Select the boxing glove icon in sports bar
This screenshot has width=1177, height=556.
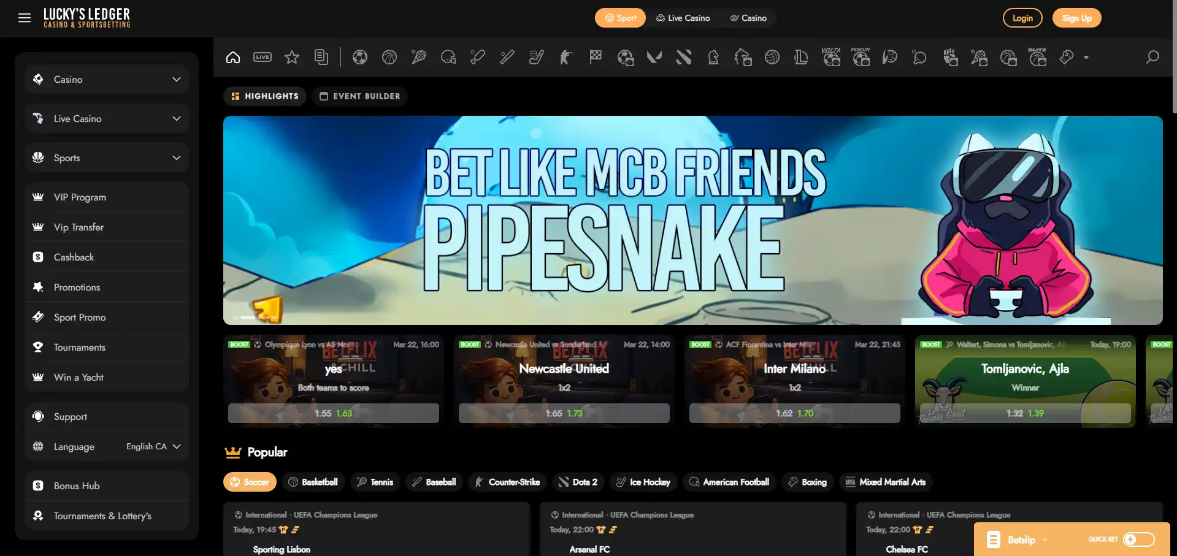pyautogui.click(x=1067, y=57)
